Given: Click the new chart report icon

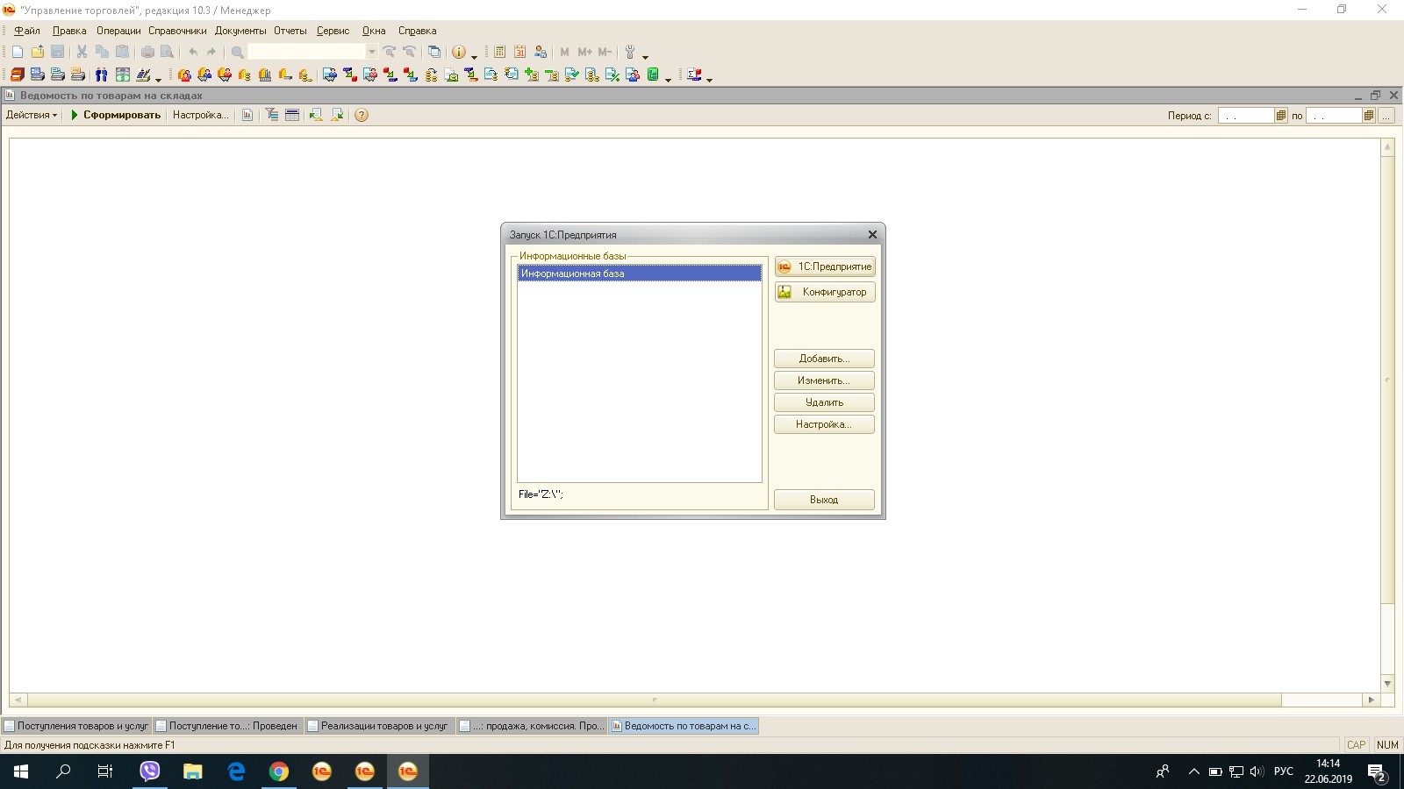Looking at the screenshot, I should pyautogui.click(x=247, y=115).
